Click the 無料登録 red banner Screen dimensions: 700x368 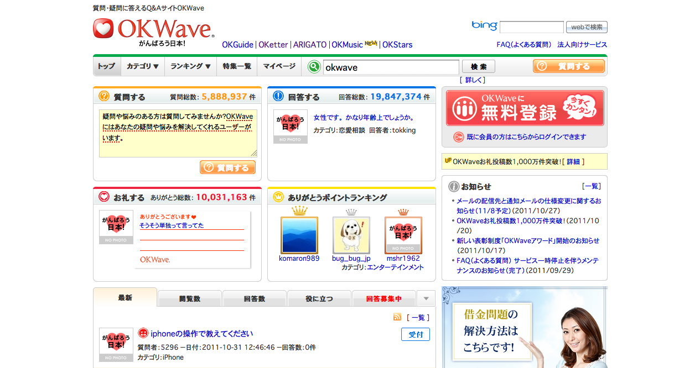coord(523,108)
